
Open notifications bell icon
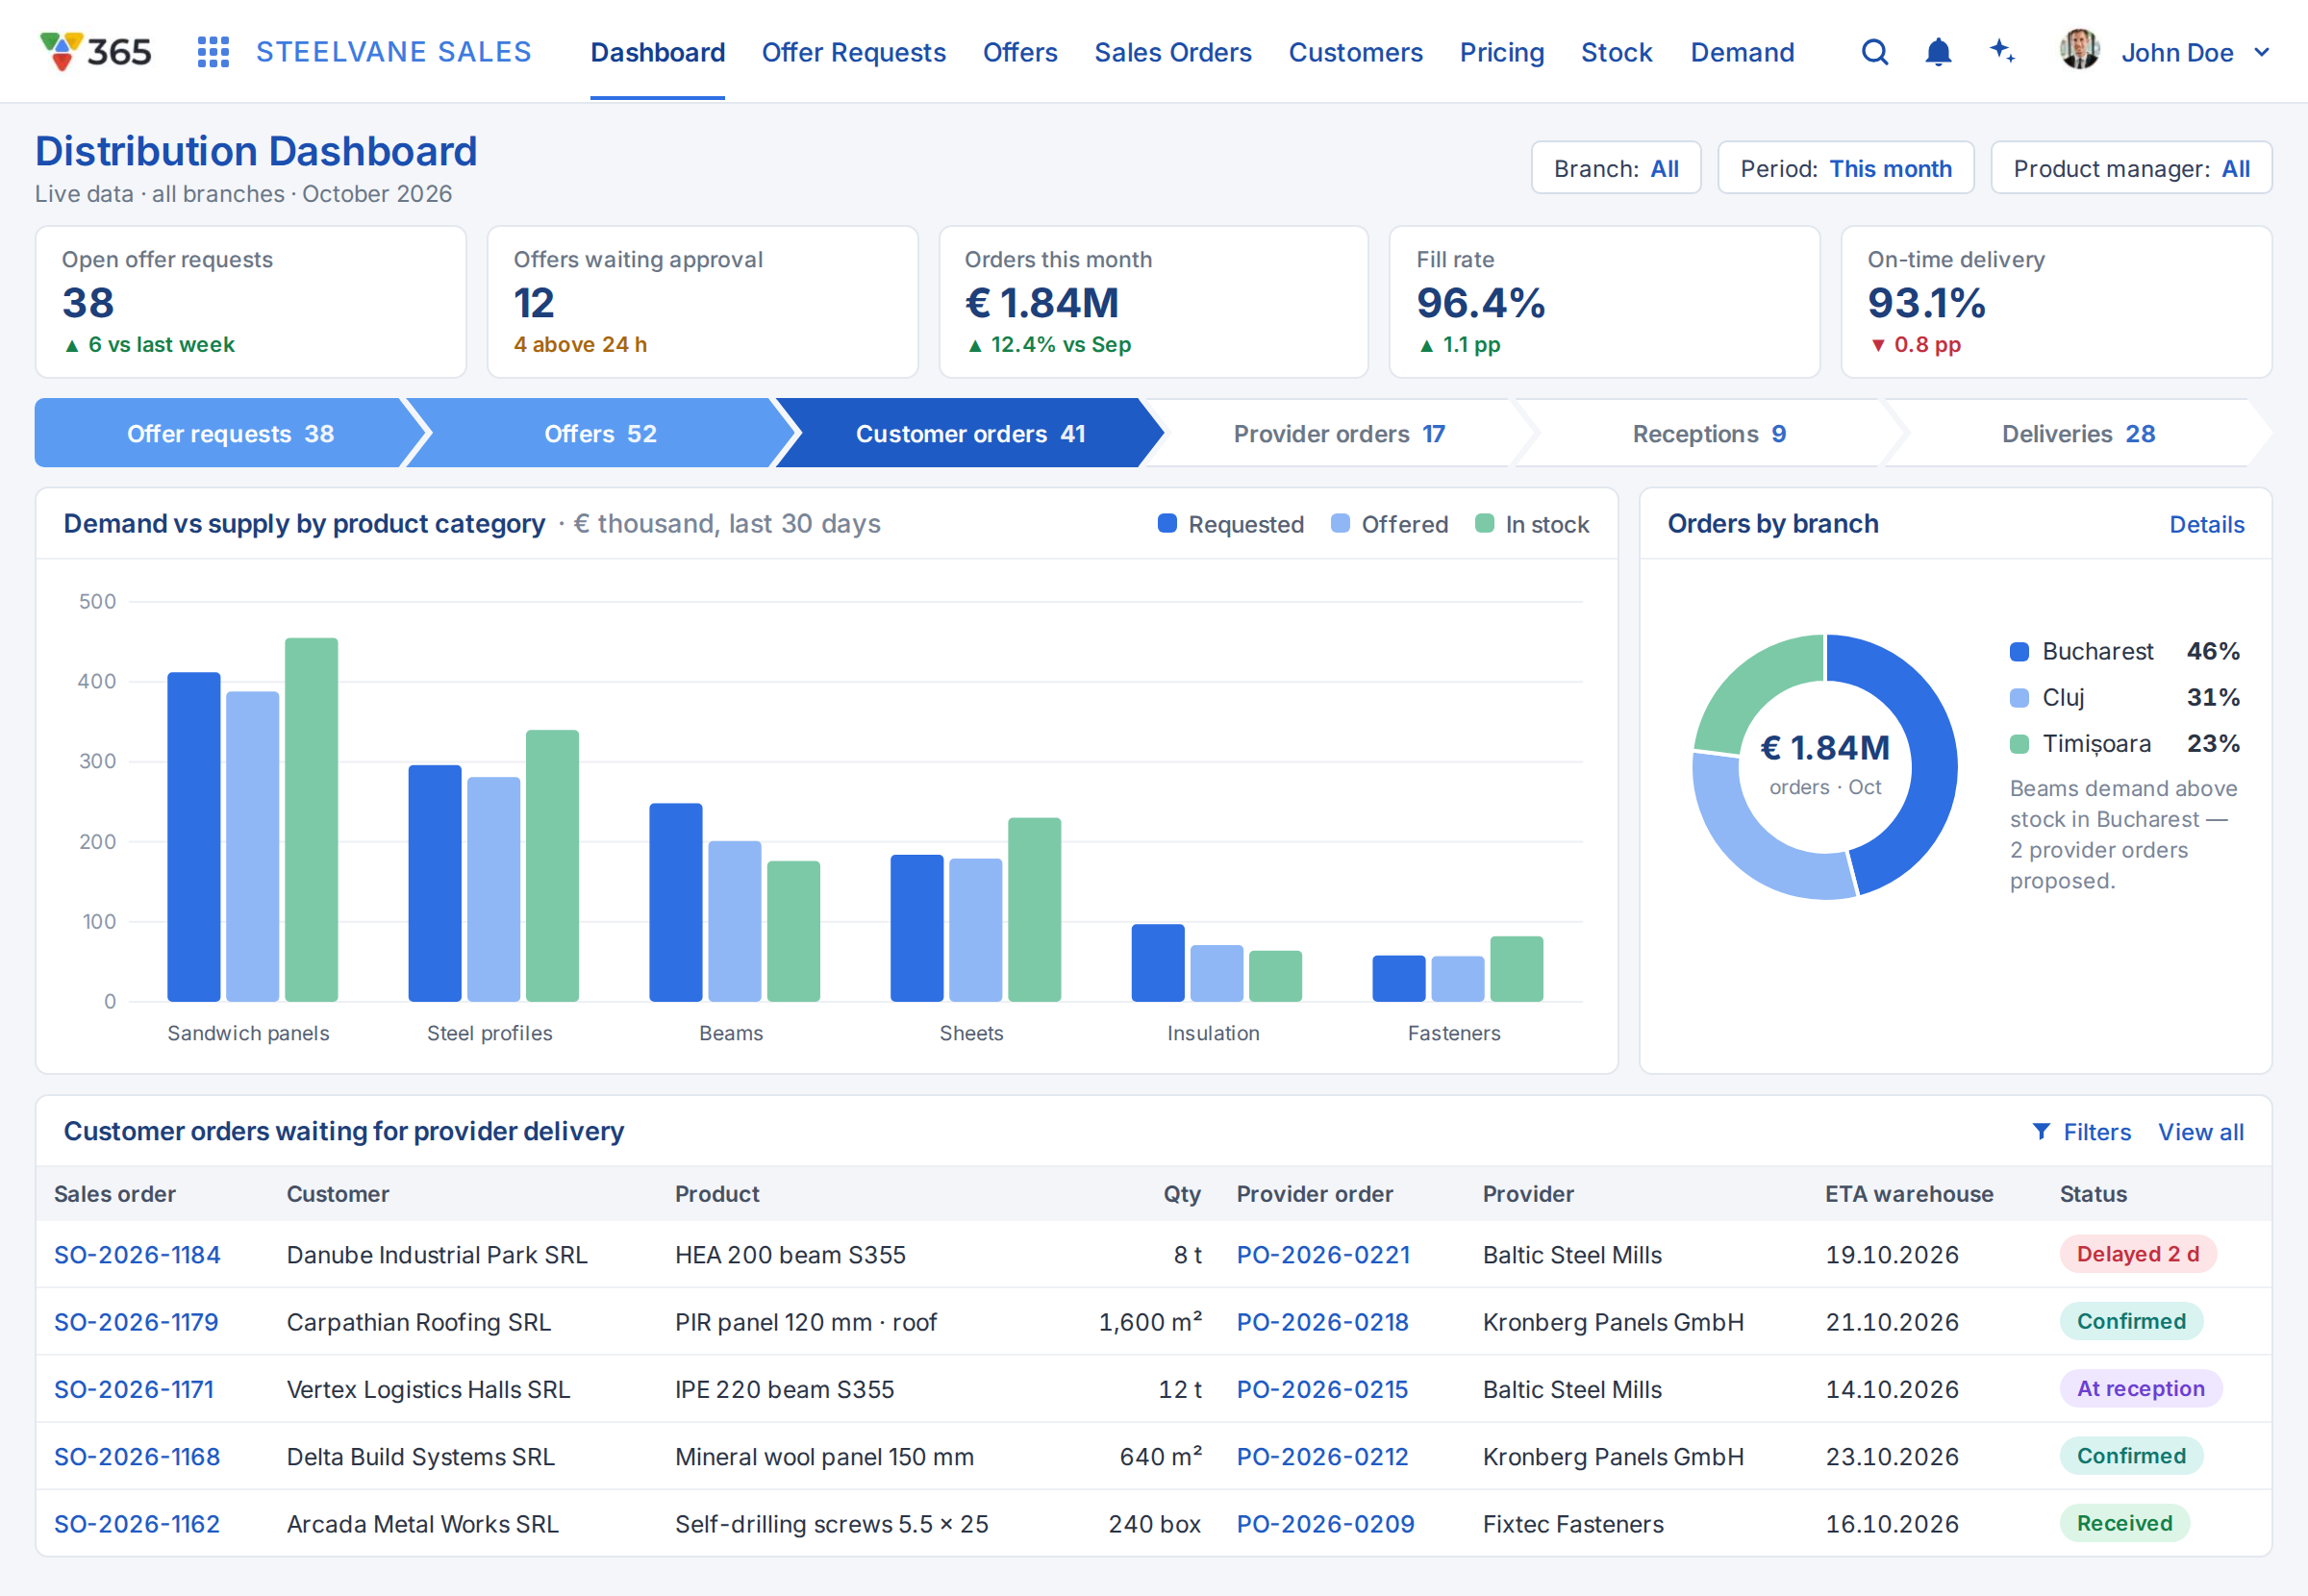click(1938, 52)
